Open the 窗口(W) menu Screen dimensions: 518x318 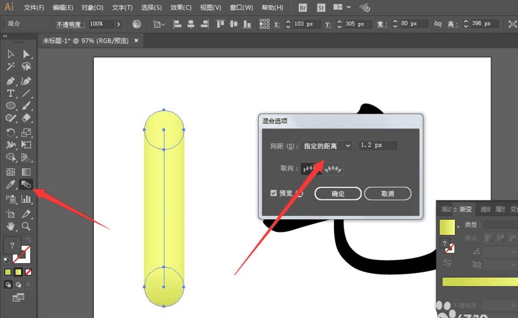tap(241, 7)
